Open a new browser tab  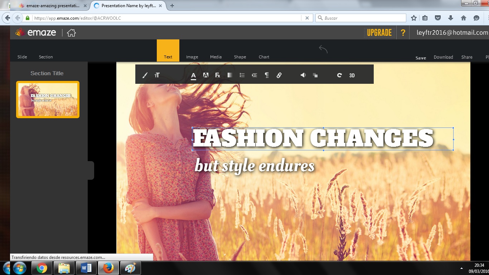point(172,6)
